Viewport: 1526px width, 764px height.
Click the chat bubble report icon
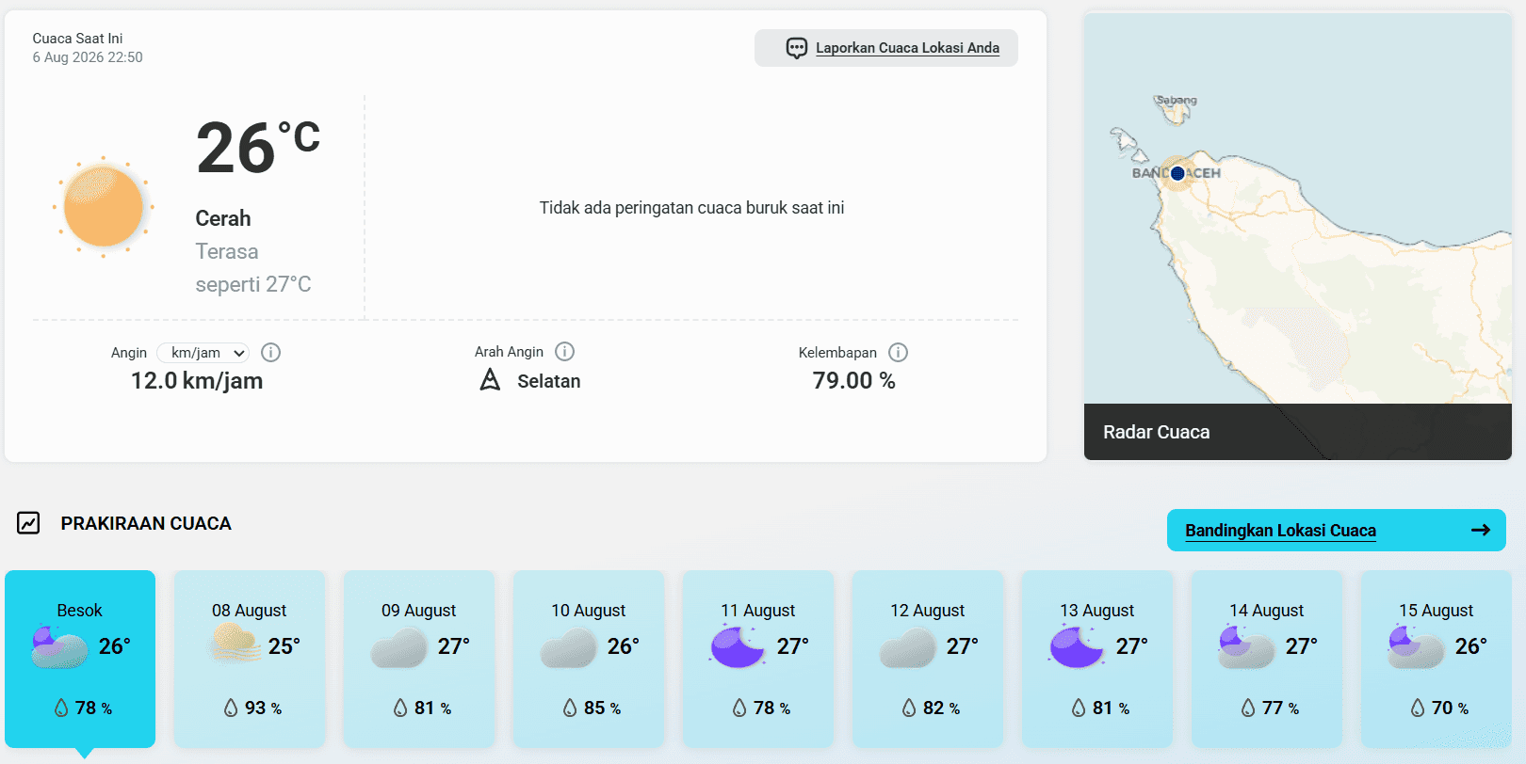[796, 48]
